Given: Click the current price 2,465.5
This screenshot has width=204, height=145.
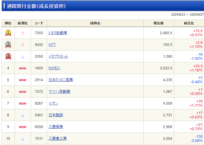Looking at the screenshot, I should click(x=166, y=33).
